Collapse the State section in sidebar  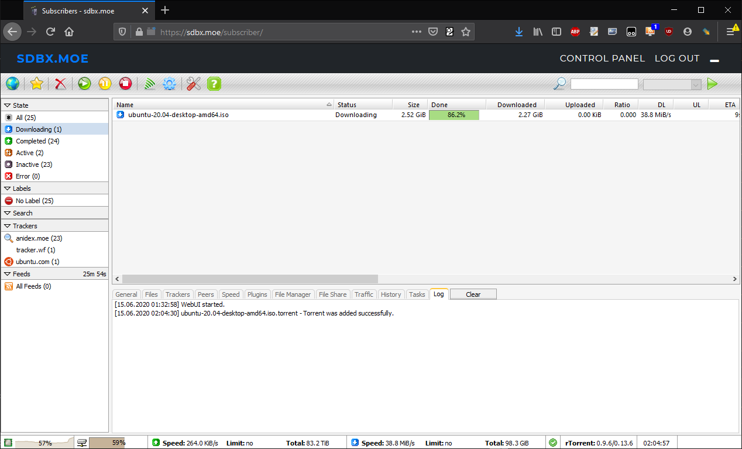[54, 105]
